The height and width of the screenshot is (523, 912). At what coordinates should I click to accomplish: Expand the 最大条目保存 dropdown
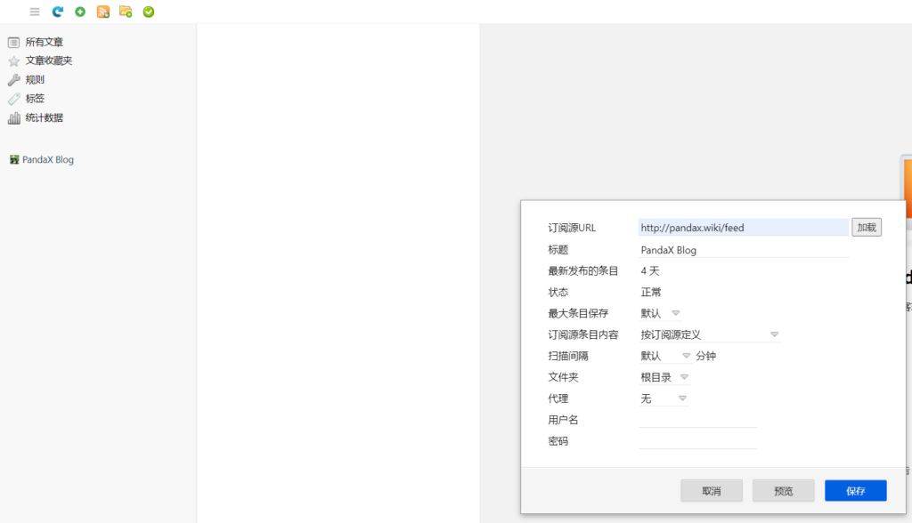660,313
